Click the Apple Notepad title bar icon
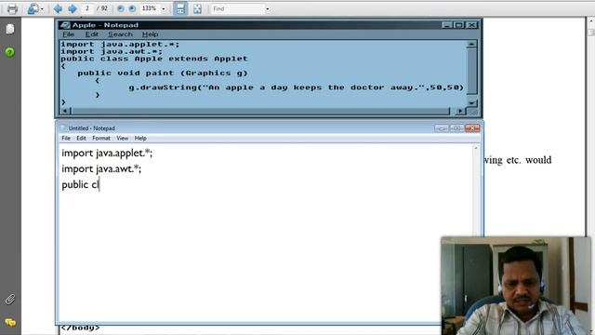The height and width of the screenshot is (335, 595). click(x=65, y=25)
